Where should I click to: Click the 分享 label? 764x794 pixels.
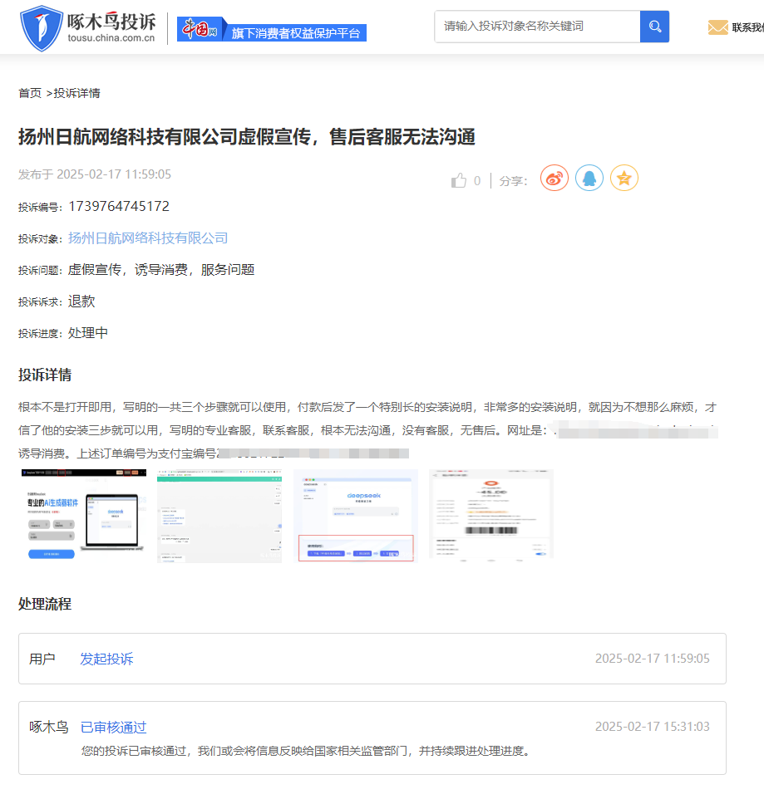[x=513, y=181]
